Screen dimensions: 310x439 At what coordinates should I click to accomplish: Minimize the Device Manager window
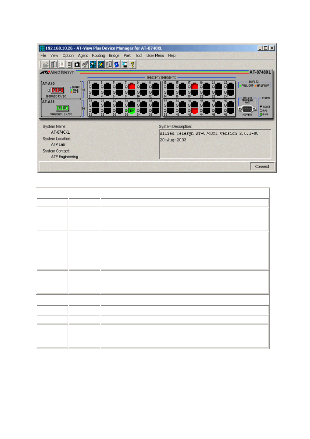pos(260,48)
